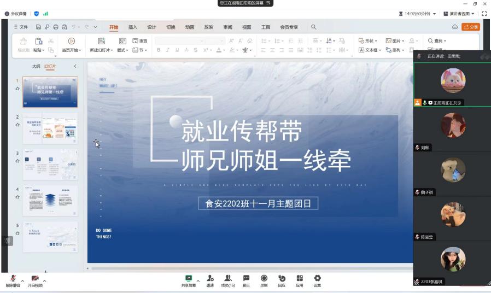Turn on the video camera

click(x=35, y=279)
